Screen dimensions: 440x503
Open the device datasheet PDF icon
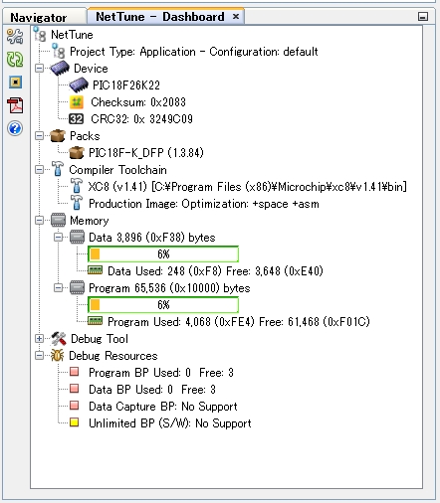point(15,105)
